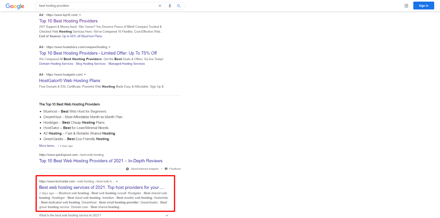440x218 pixels.
Task: Click 'GreenGeeks – Best Eco-Friendly Hosting' item
Action: (76, 139)
